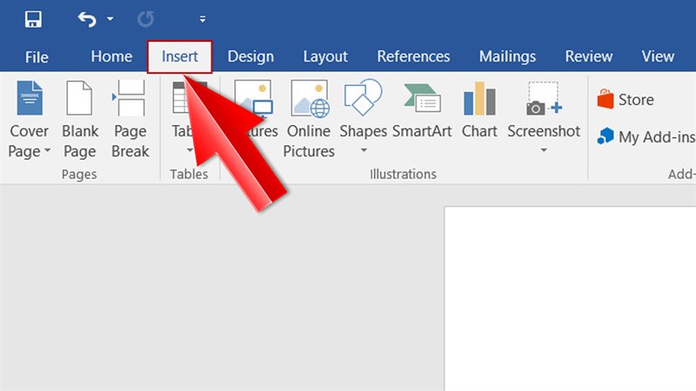The image size is (696, 391).
Task: Click the Redo repeat icon
Action: 145,19
